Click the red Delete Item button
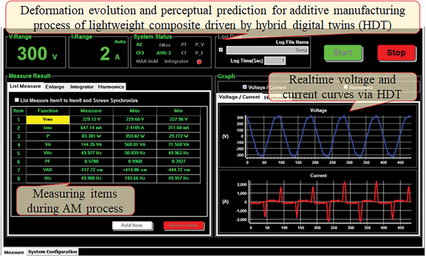 click(x=183, y=225)
